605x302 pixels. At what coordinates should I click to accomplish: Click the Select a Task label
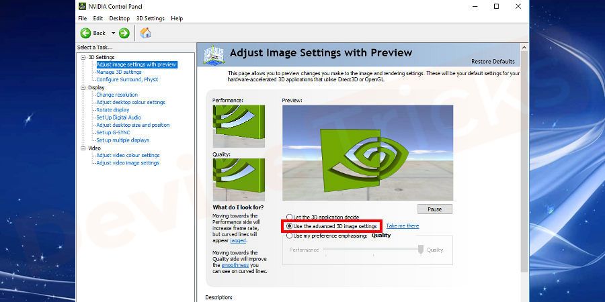(95, 48)
